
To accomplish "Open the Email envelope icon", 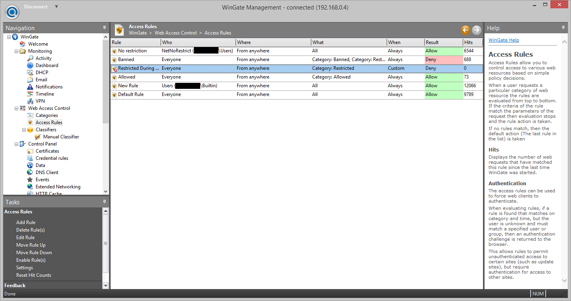I will [x=30, y=80].
